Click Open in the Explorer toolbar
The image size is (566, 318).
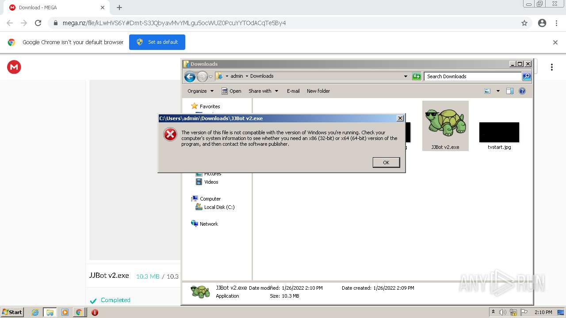tap(231, 91)
